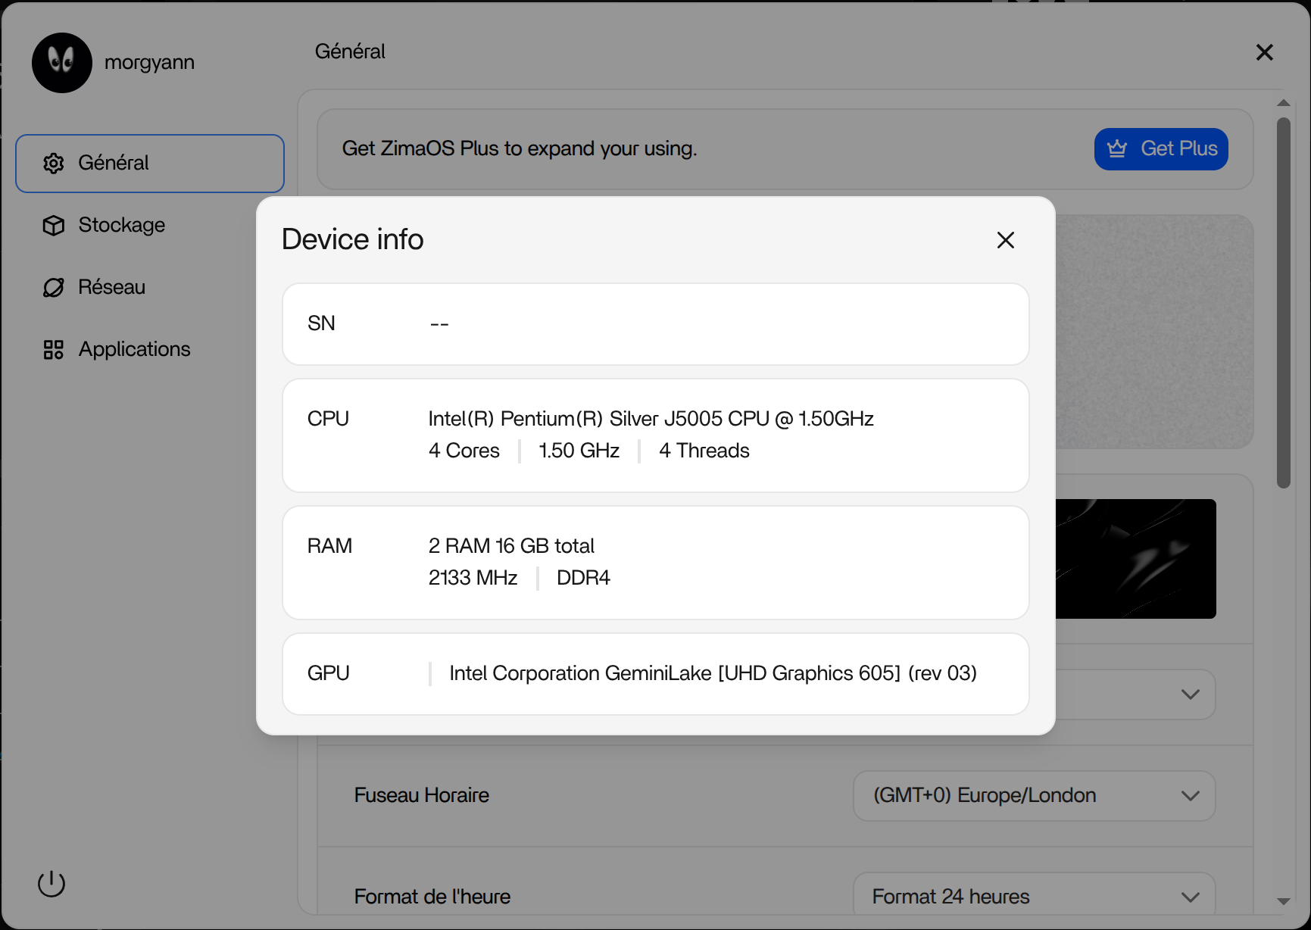Click the Général page header
This screenshot has height=930, width=1311.
point(350,51)
